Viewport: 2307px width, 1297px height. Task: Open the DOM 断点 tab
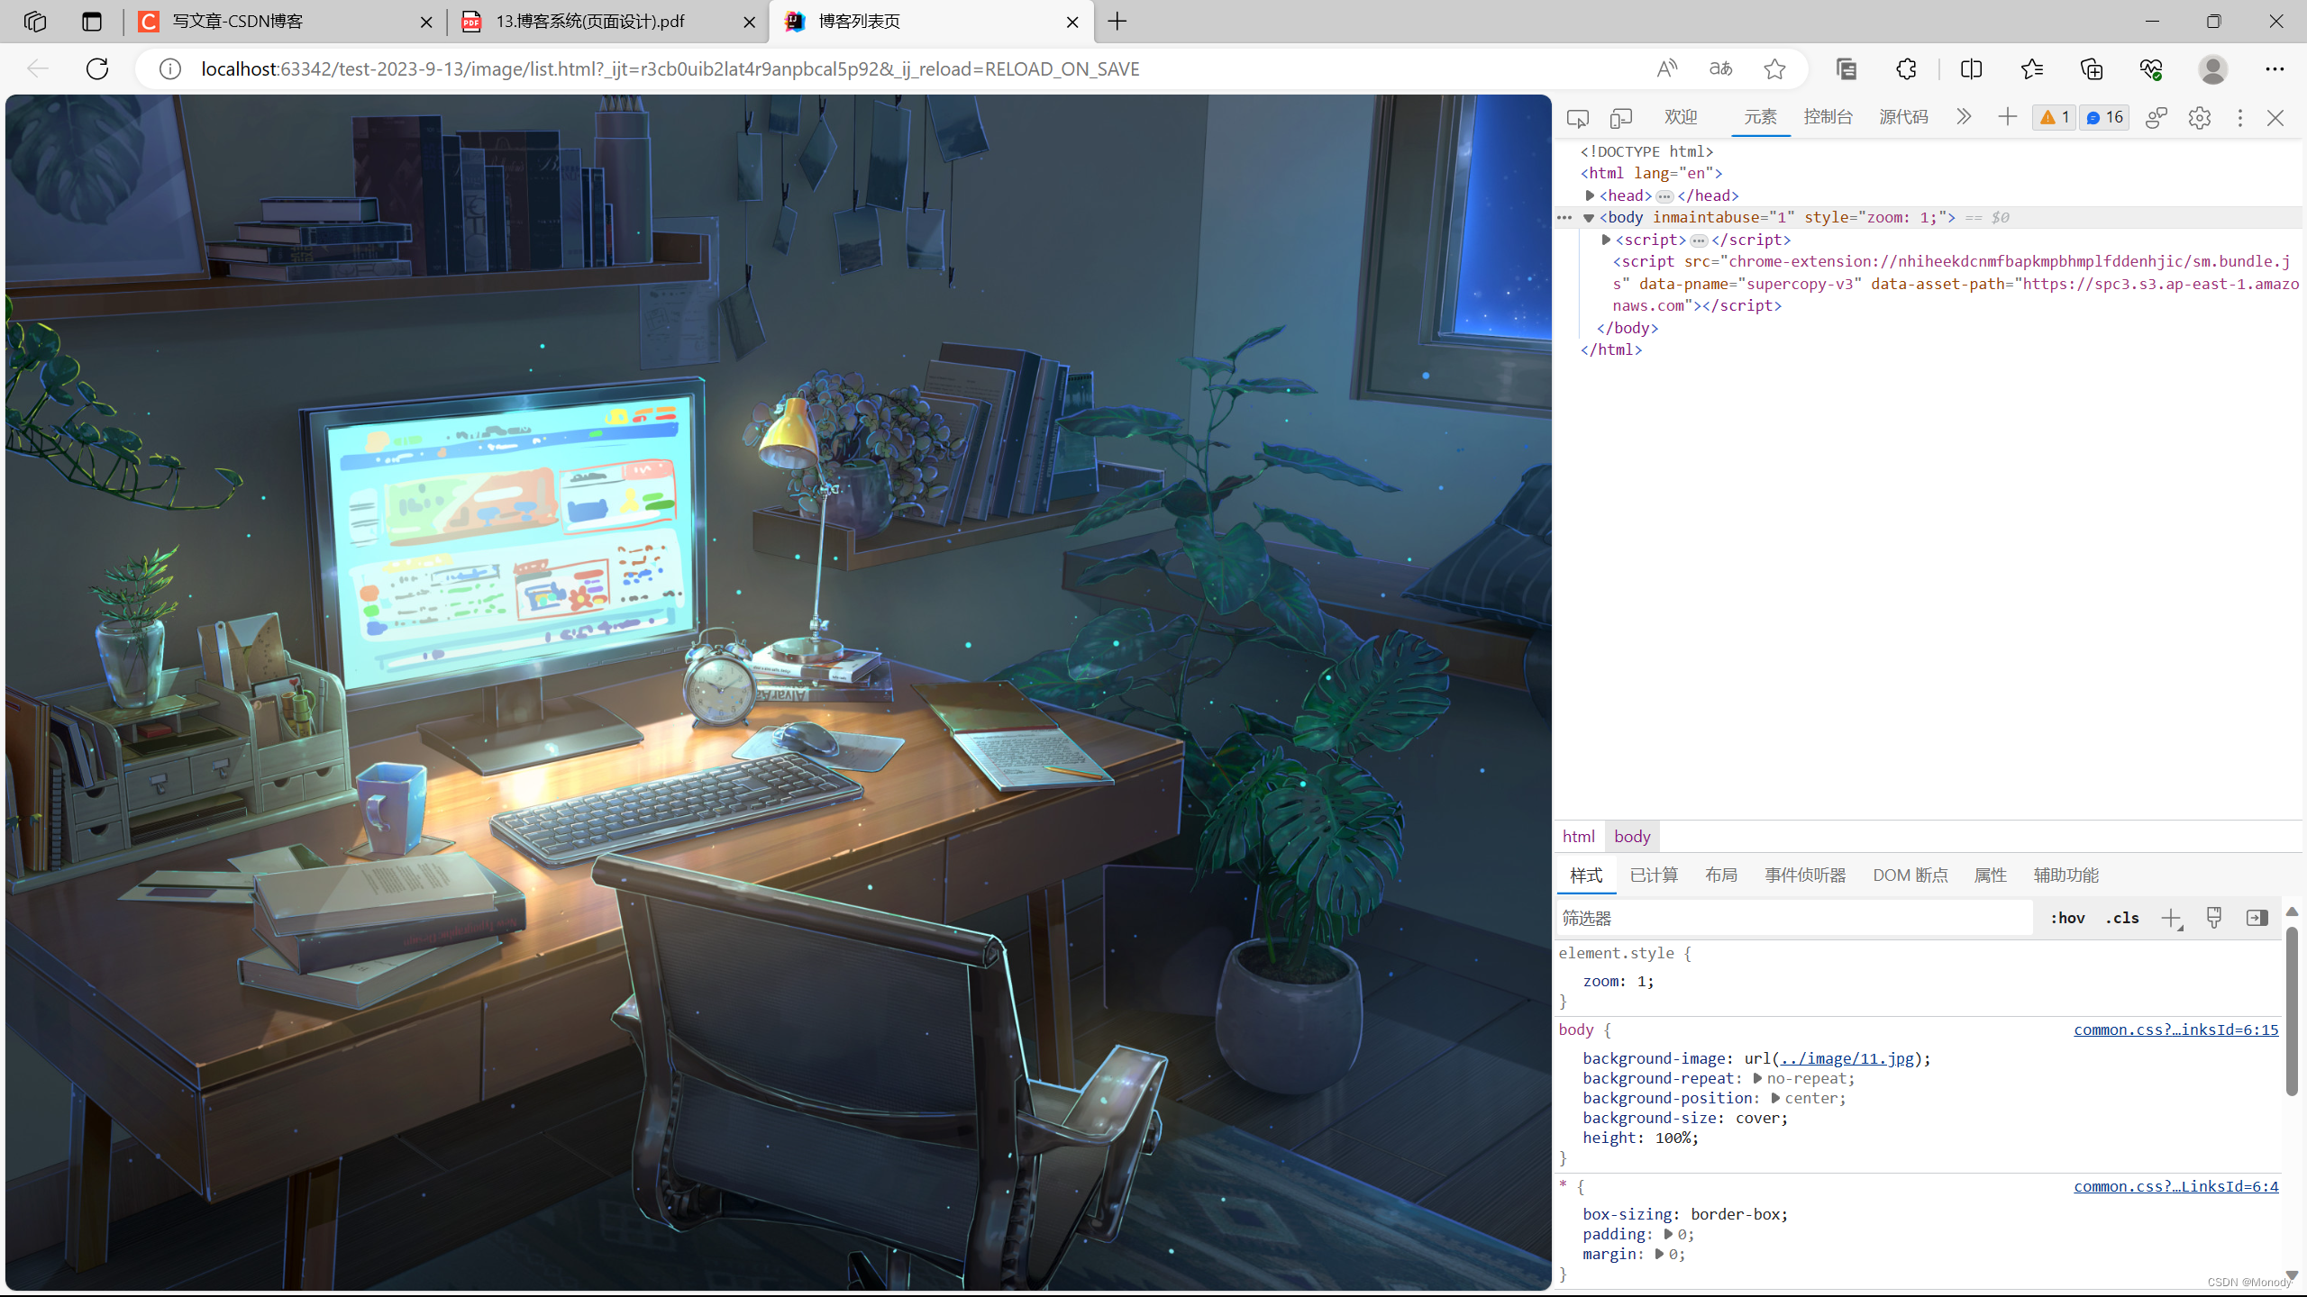click(1910, 875)
